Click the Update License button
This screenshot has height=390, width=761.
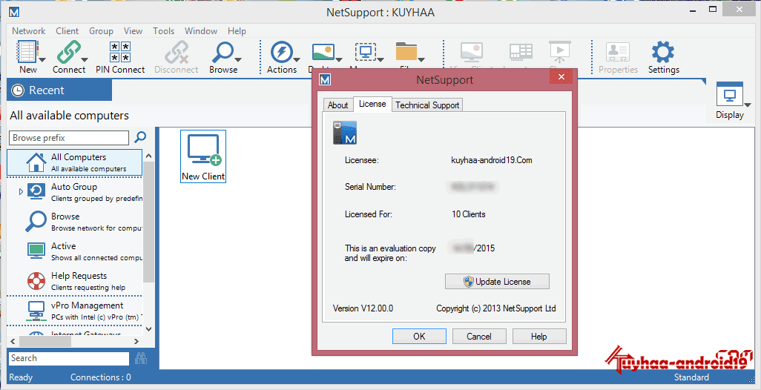click(497, 281)
